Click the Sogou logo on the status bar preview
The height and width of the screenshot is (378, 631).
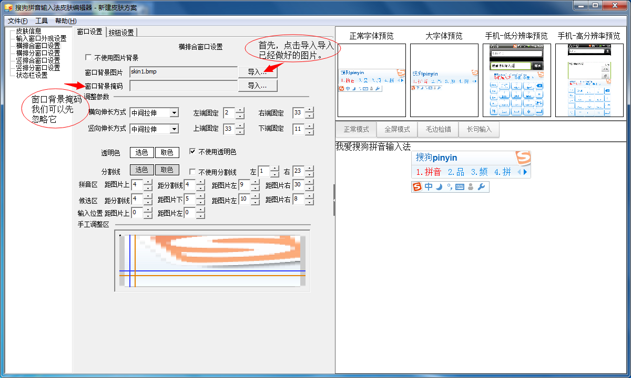click(418, 187)
